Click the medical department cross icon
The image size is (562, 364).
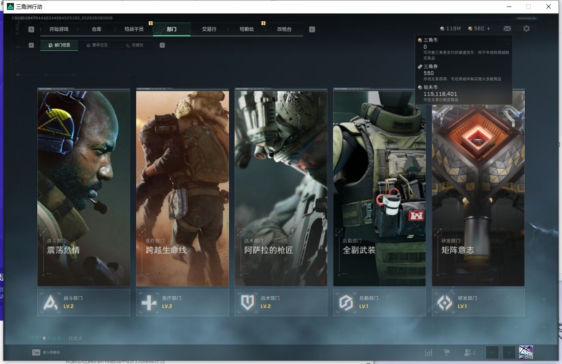click(149, 302)
